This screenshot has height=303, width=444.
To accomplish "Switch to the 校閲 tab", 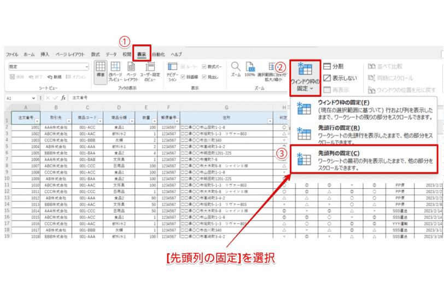I will (x=126, y=54).
